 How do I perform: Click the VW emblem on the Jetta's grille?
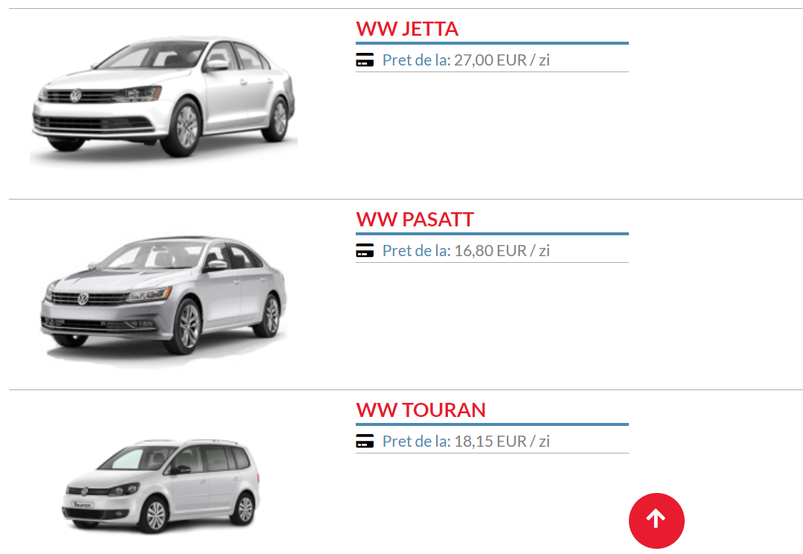pos(76,95)
